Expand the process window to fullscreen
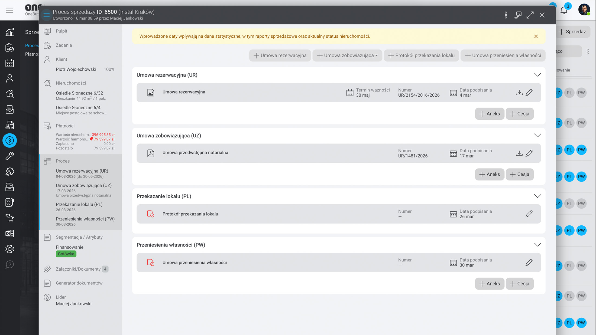 click(x=530, y=15)
